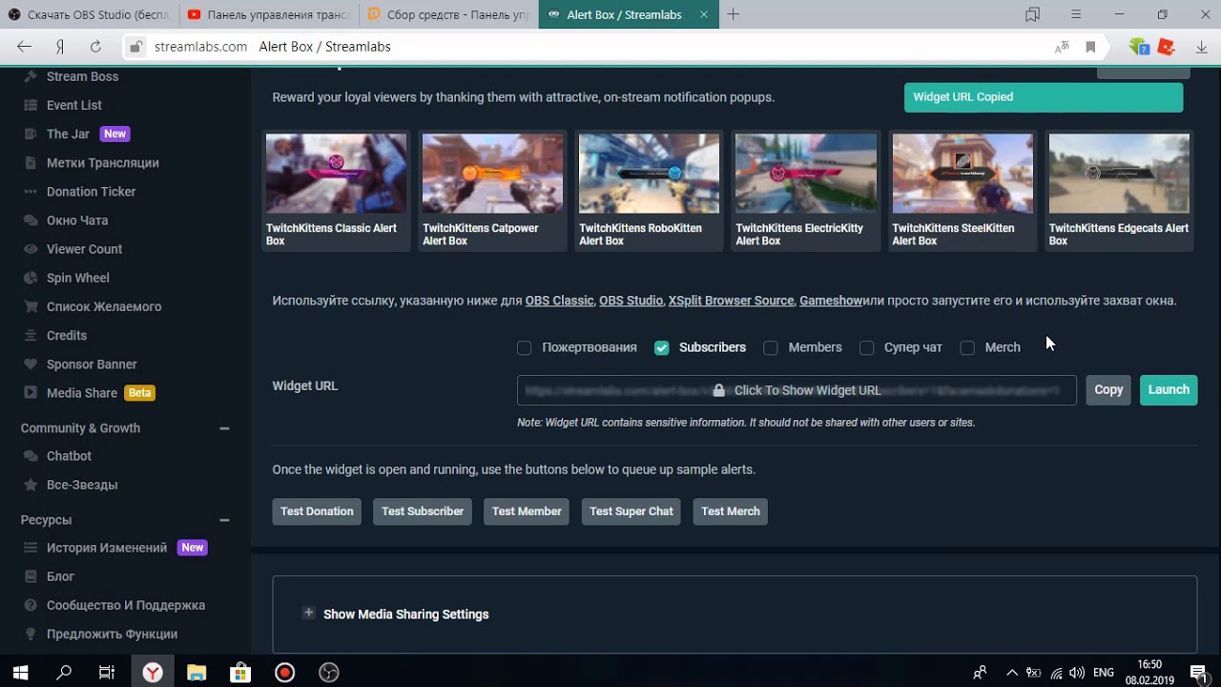This screenshot has height=687, width=1221.
Task: Reload the page with refresh icon
Action: pyautogui.click(x=95, y=47)
